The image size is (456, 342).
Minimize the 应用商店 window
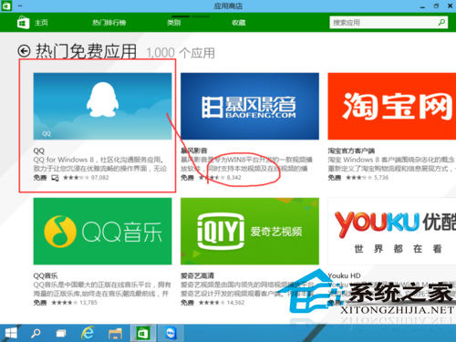(x=422, y=6)
